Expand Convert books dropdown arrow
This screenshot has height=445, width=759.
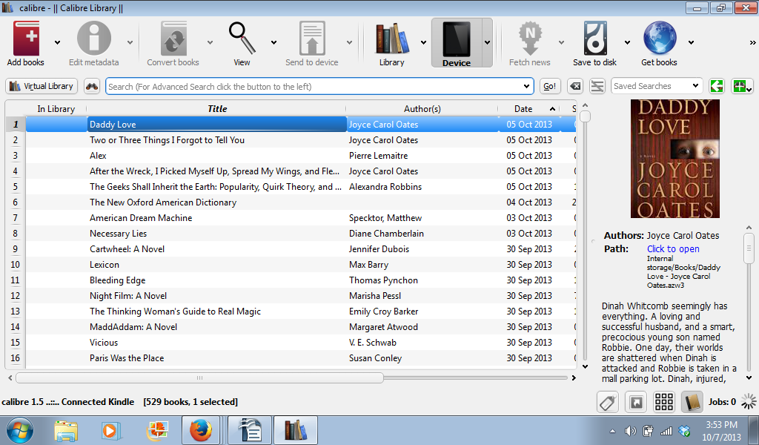(x=210, y=42)
